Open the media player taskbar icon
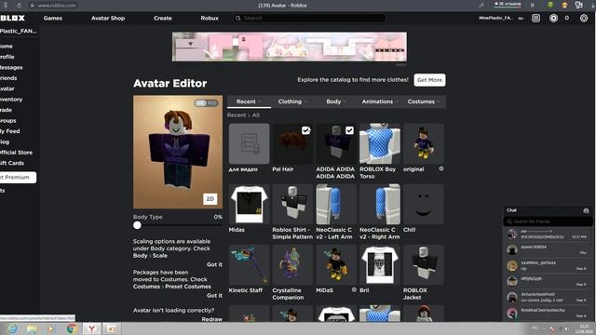Viewport: 596px width, 335px height. coord(51,328)
